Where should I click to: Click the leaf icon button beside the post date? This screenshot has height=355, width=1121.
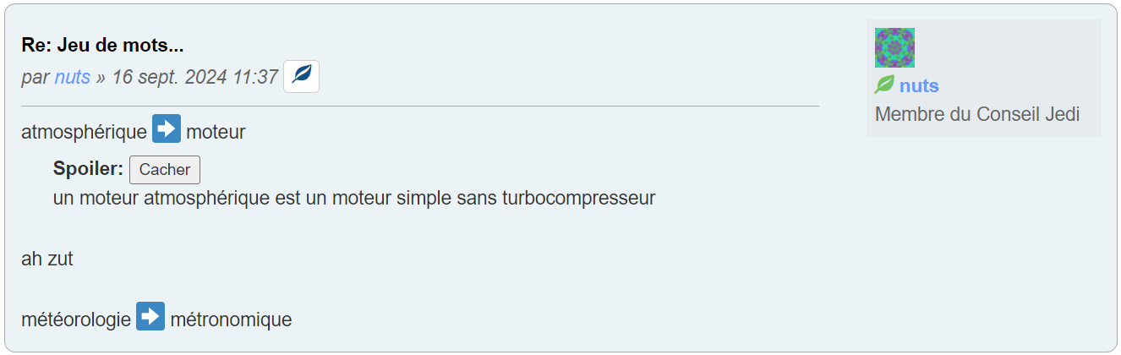301,76
